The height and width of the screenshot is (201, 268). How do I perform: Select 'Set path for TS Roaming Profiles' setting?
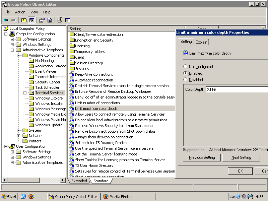[101, 143]
